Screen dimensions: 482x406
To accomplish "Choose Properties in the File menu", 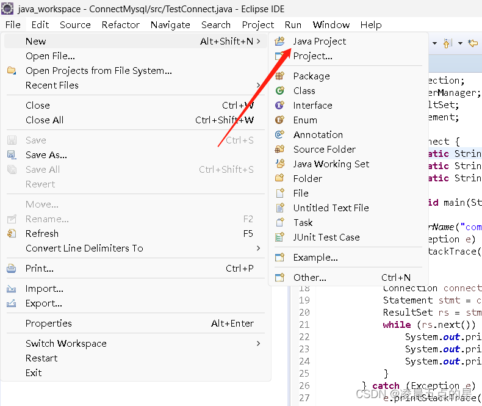I will (x=134, y=323).
